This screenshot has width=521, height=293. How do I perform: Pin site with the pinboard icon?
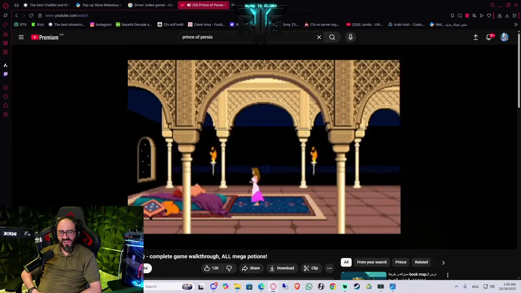coord(452,15)
